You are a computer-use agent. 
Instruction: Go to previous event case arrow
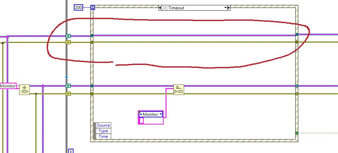(x=160, y=8)
